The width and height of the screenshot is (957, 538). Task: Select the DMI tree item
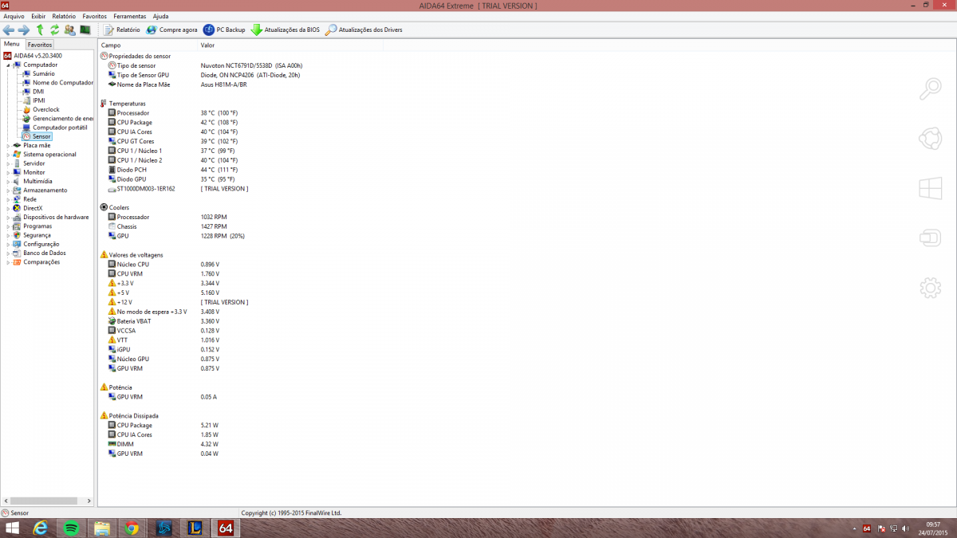click(x=38, y=92)
